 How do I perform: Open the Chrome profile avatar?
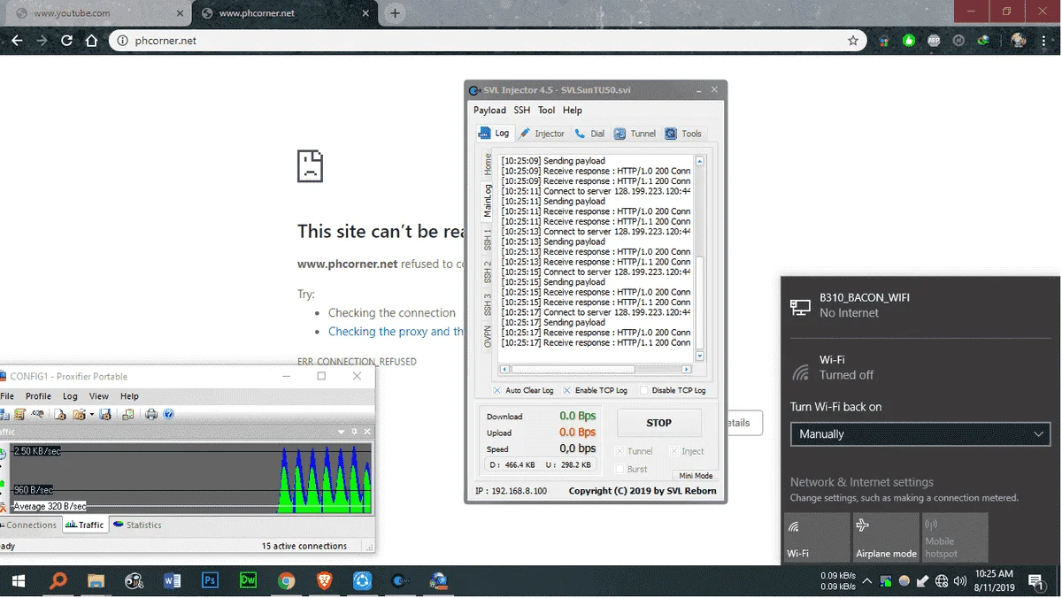(x=1019, y=41)
